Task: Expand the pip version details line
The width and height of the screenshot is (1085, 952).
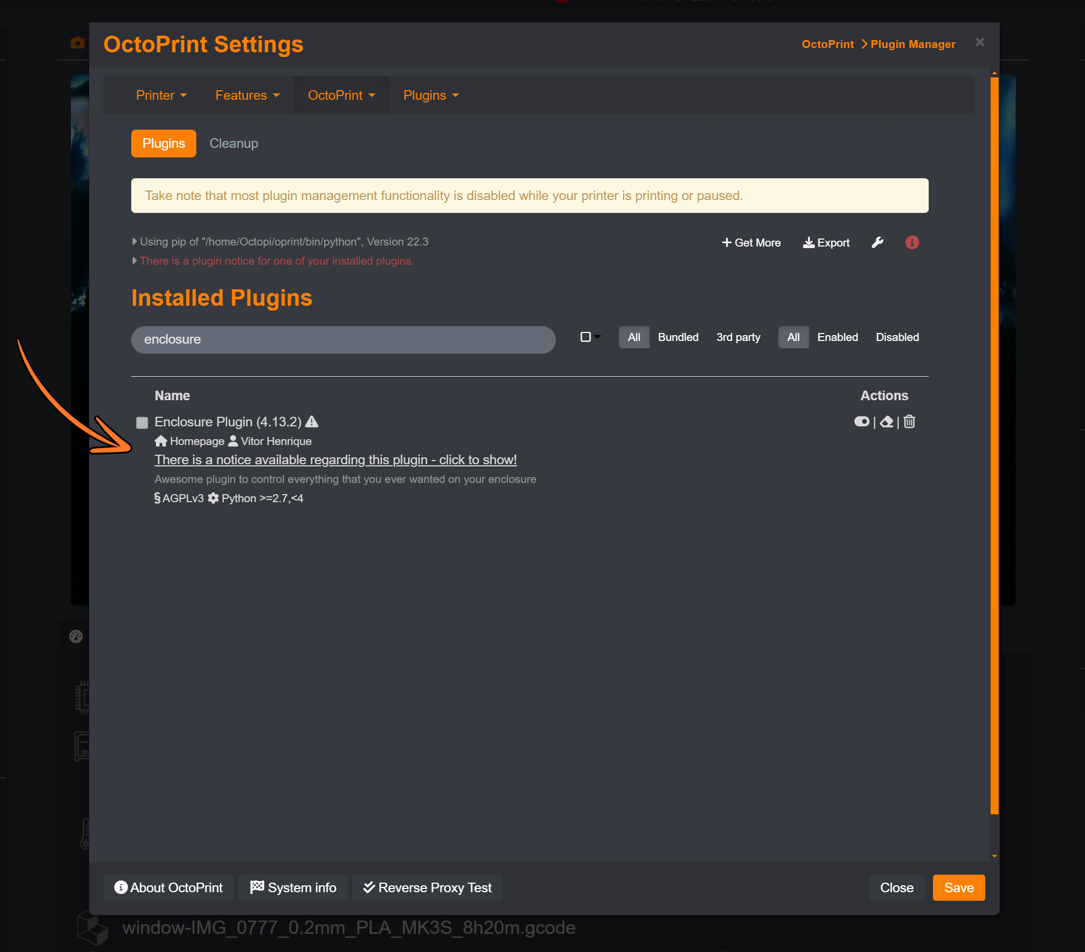Action: (x=280, y=242)
